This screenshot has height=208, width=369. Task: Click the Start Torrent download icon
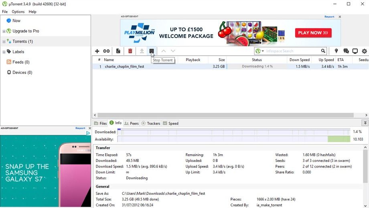coord(142,51)
